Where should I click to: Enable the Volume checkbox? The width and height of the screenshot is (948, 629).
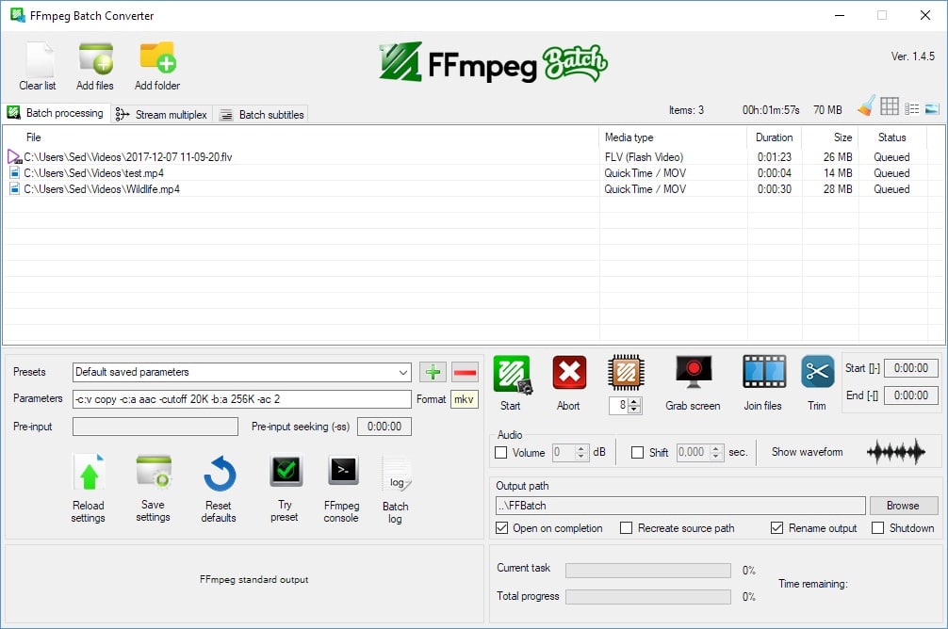tap(501, 453)
